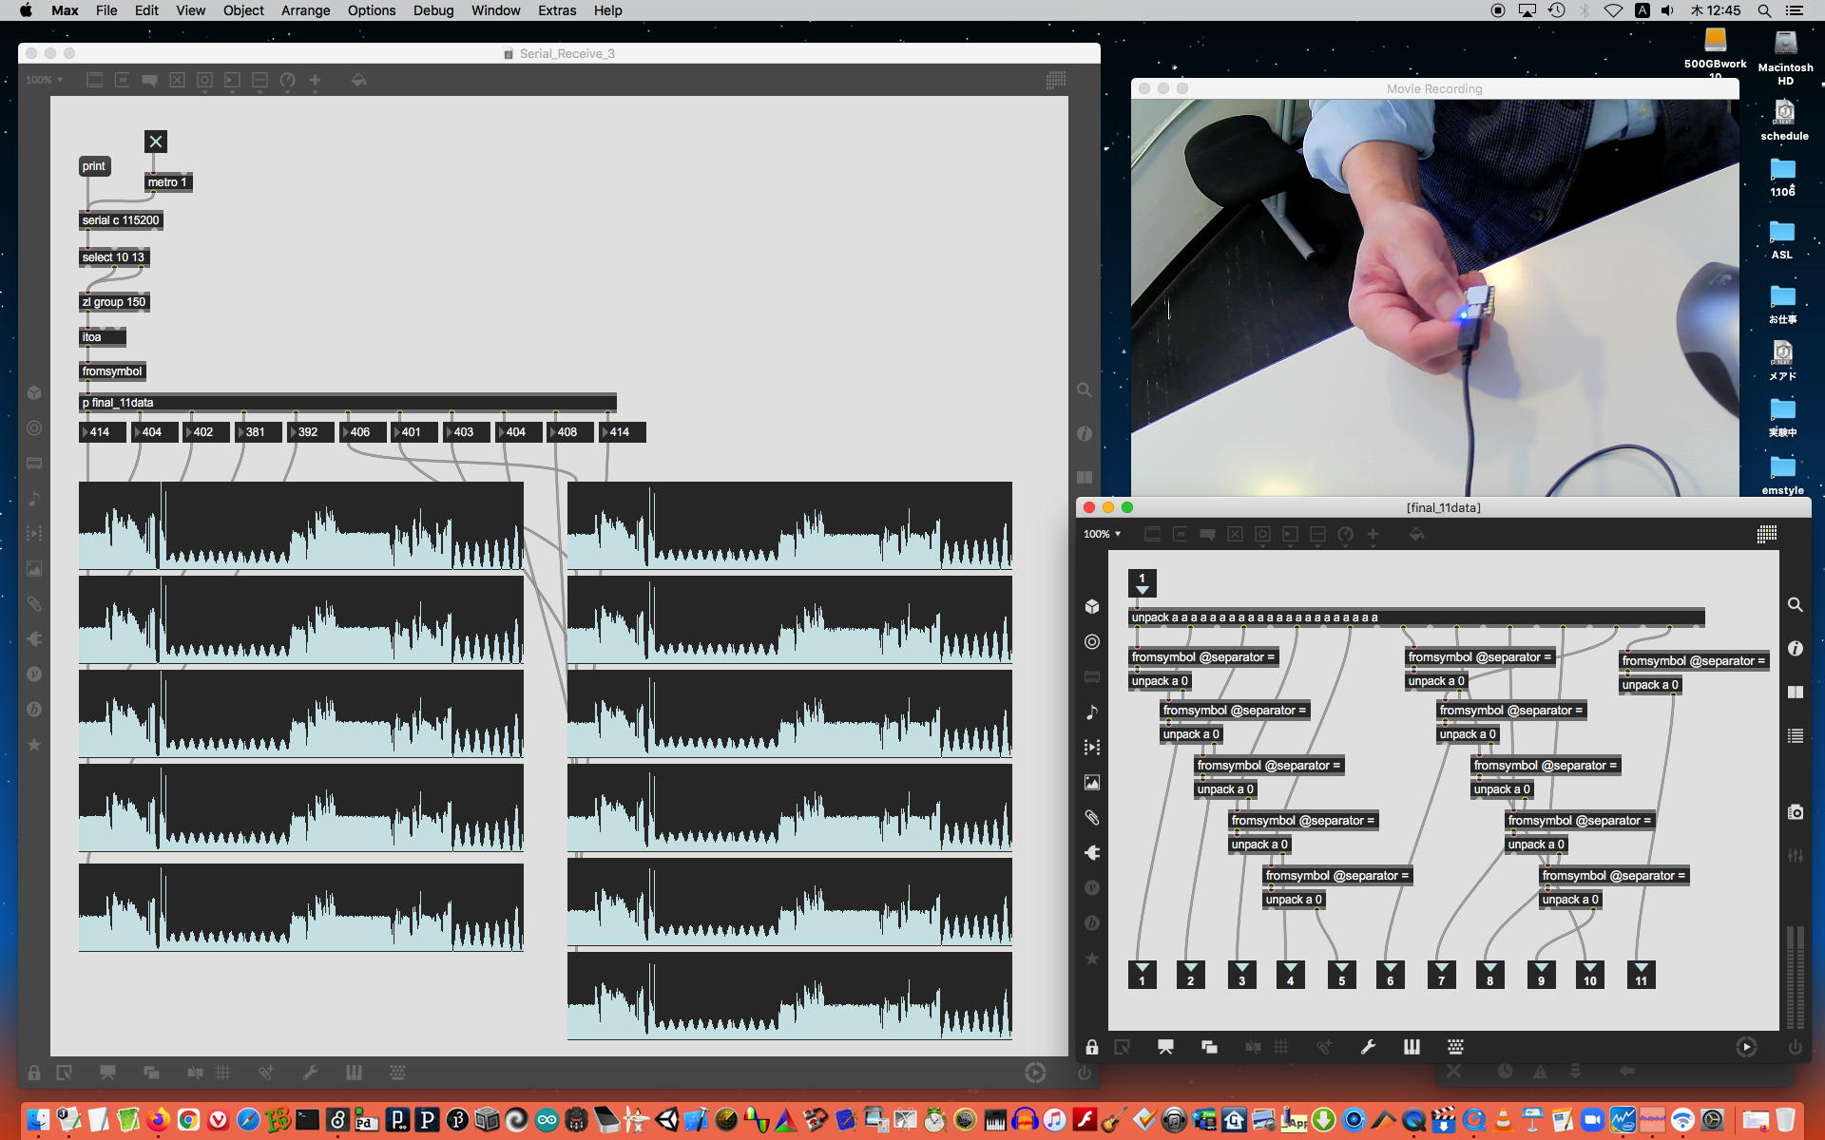Open the Arrange menu
Screen dimensions: 1825x1140
click(x=305, y=10)
